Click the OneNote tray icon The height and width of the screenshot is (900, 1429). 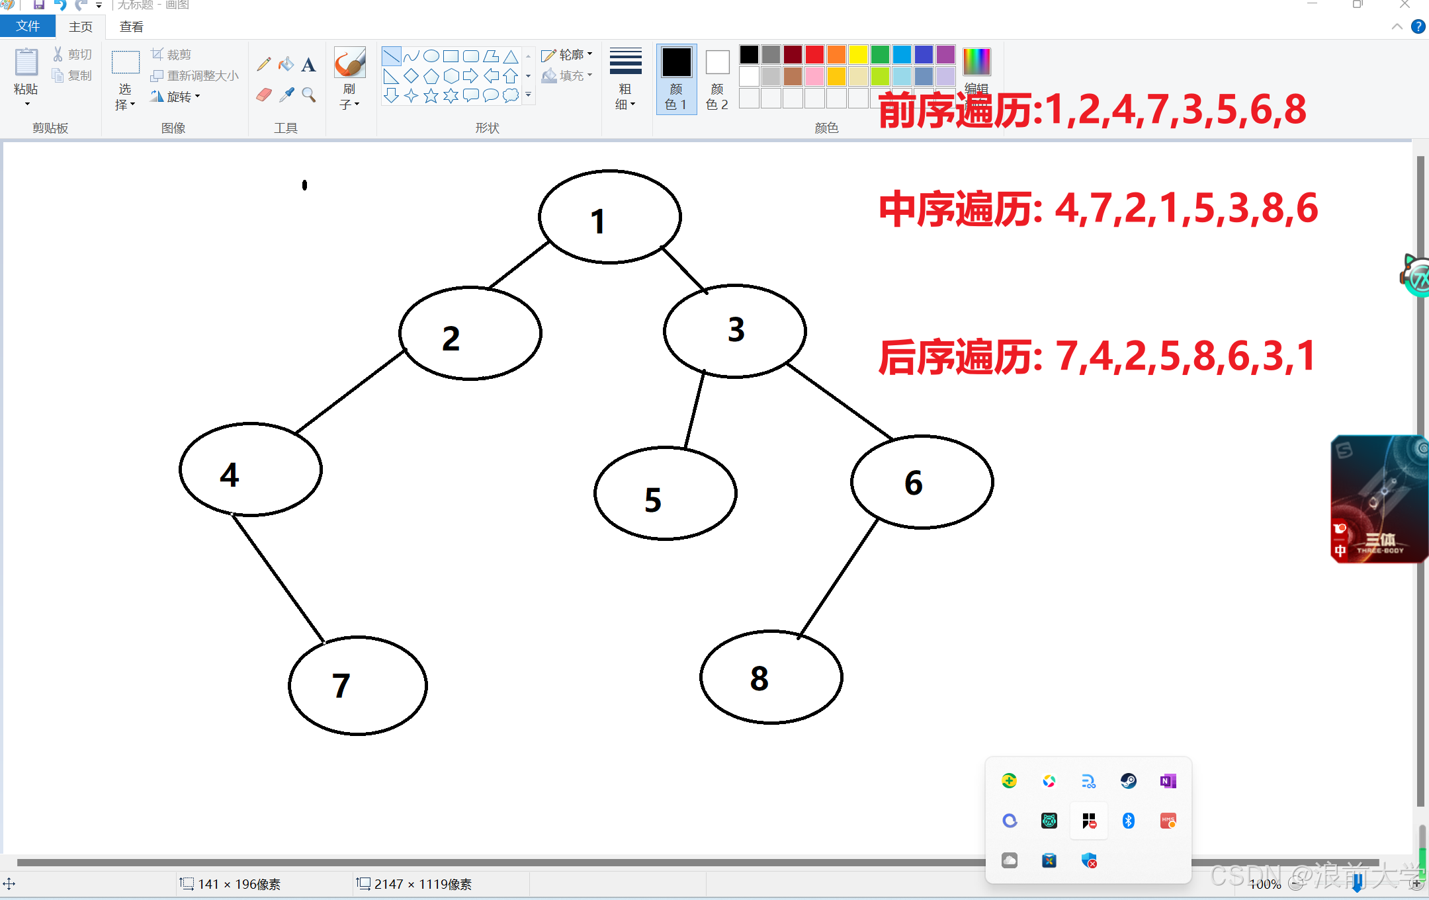click(1168, 781)
